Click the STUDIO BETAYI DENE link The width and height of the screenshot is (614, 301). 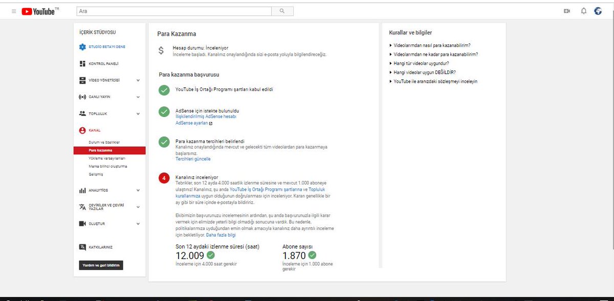click(107, 47)
